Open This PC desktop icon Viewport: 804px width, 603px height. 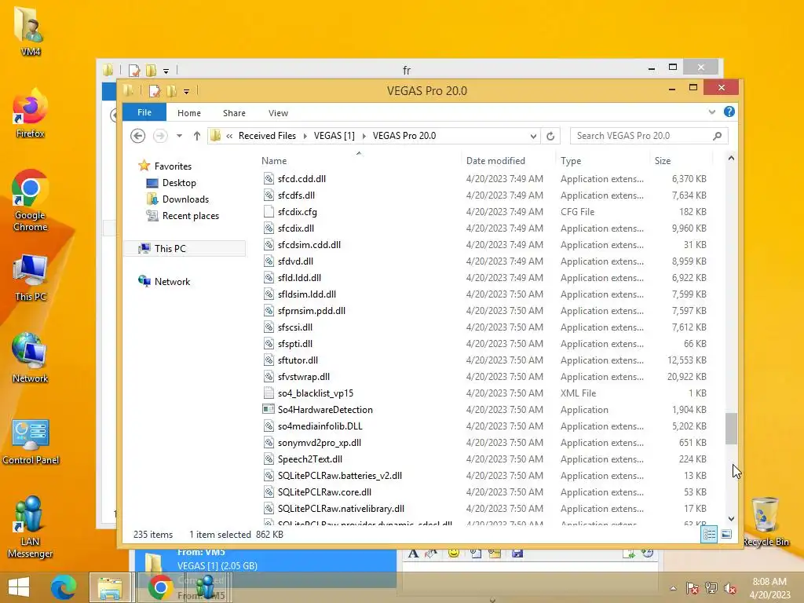[x=30, y=277]
